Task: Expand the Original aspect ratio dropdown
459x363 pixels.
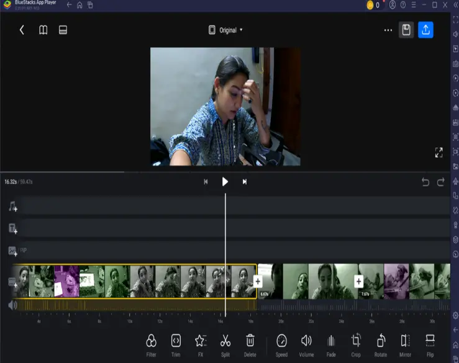Action: point(226,30)
